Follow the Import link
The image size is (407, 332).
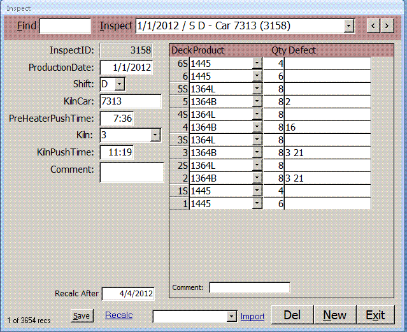pos(252,317)
